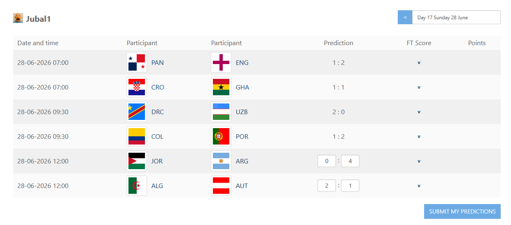
Task: Expand the FT Score arrow for DRC vs UZB
Action: 419,112
